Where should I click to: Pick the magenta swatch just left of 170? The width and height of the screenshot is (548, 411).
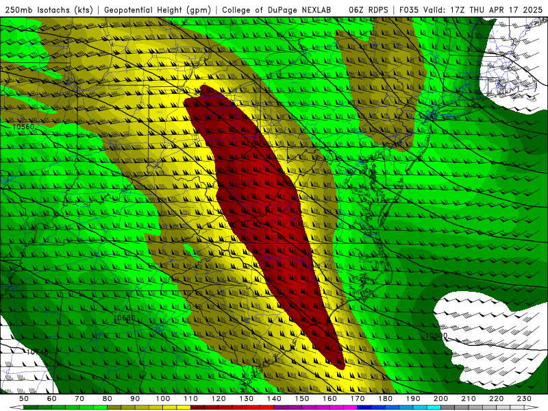click(x=351, y=408)
